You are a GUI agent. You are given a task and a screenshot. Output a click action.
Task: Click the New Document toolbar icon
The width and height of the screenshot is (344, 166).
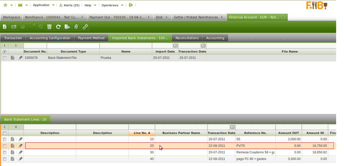pos(4,27)
